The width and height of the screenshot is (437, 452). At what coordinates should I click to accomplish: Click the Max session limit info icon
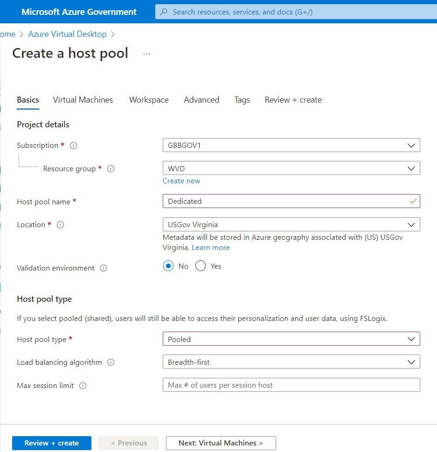click(x=83, y=386)
